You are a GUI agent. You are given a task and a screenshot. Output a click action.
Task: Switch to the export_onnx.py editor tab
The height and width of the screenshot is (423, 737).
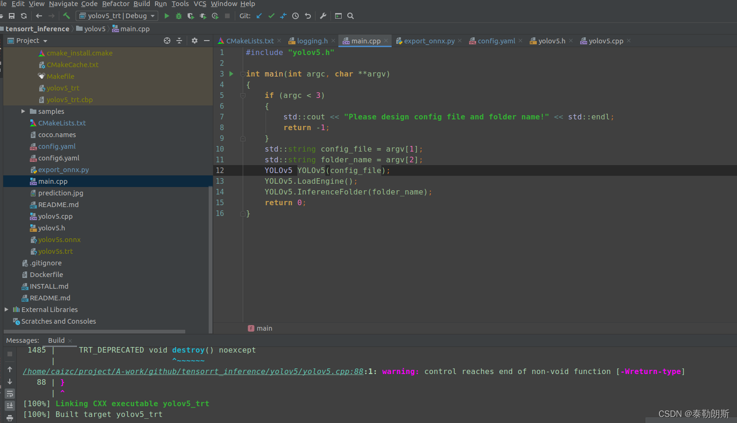tap(429, 41)
